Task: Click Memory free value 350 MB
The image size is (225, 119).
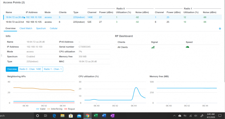Action: tap(82, 57)
